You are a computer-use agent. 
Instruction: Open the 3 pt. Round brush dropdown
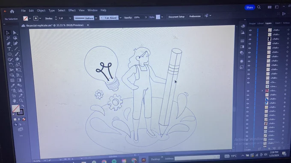(x=120, y=17)
